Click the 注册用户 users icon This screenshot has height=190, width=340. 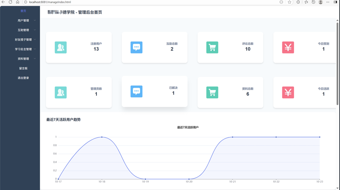point(61,47)
